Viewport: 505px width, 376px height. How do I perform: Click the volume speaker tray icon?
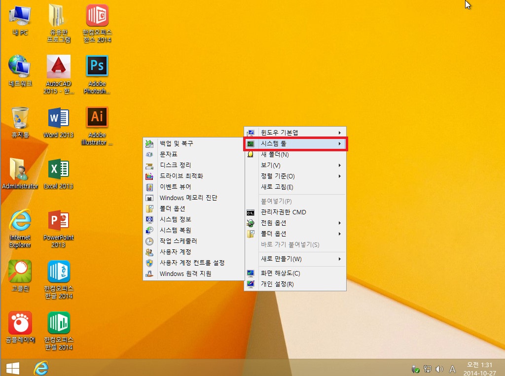(x=439, y=369)
